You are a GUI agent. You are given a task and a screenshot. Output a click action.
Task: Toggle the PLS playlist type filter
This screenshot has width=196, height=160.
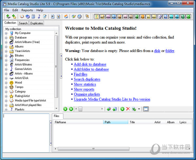(183, 17)
